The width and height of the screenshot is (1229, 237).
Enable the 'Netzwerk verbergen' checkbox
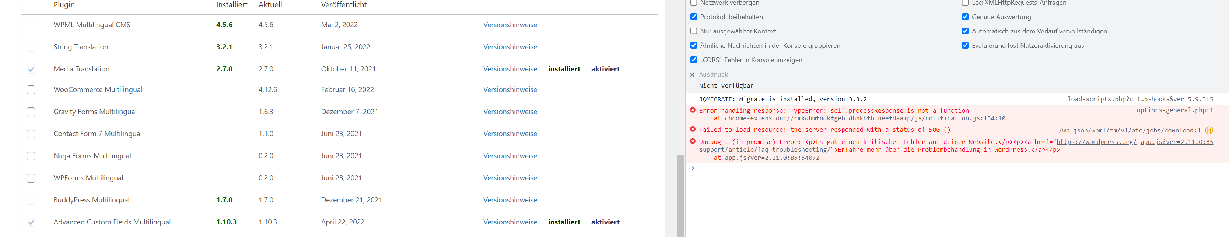point(694,2)
